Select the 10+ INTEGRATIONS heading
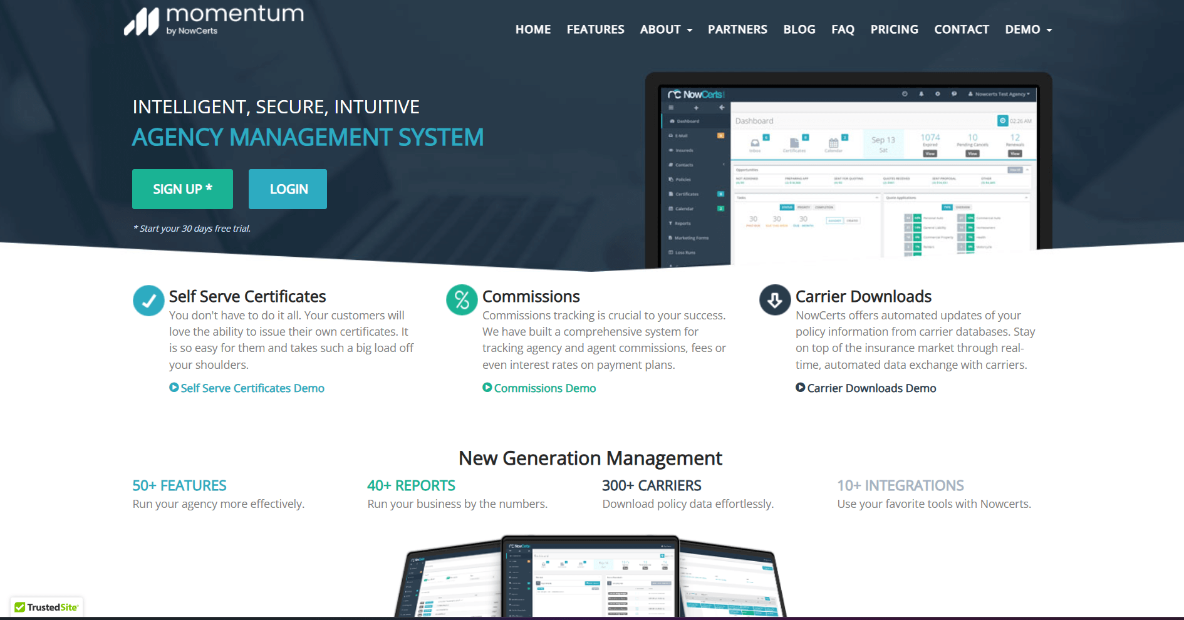Screen dimensions: 1184x620 (x=900, y=485)
